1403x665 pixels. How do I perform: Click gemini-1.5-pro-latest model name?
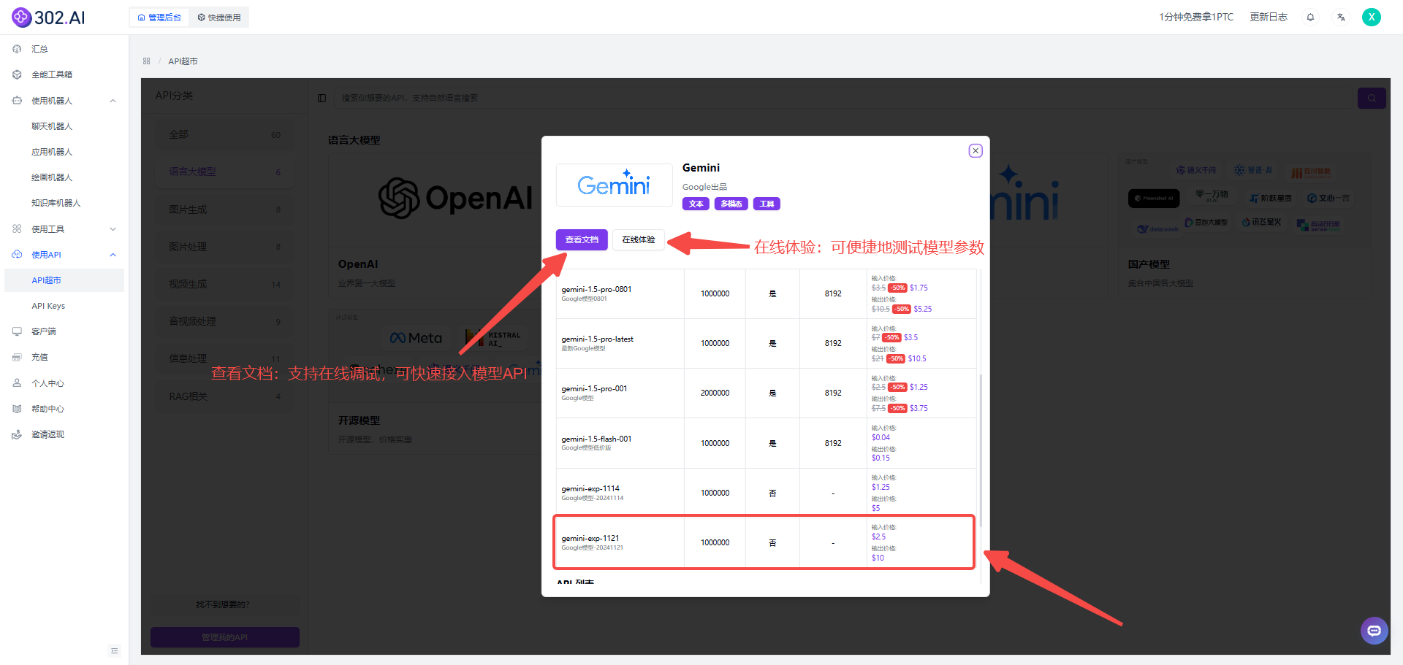pyautogui.click(x=597, y=339)
